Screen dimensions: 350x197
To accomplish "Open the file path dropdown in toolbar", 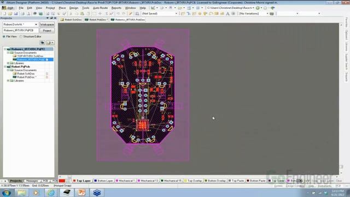I will pos(253,8).
